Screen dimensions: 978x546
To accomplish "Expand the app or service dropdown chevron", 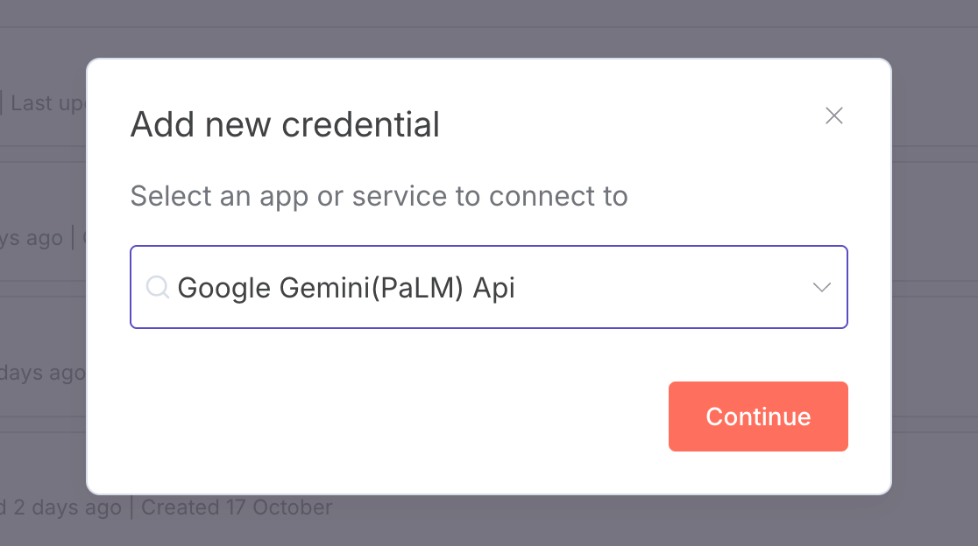I will tap(821, 287).
